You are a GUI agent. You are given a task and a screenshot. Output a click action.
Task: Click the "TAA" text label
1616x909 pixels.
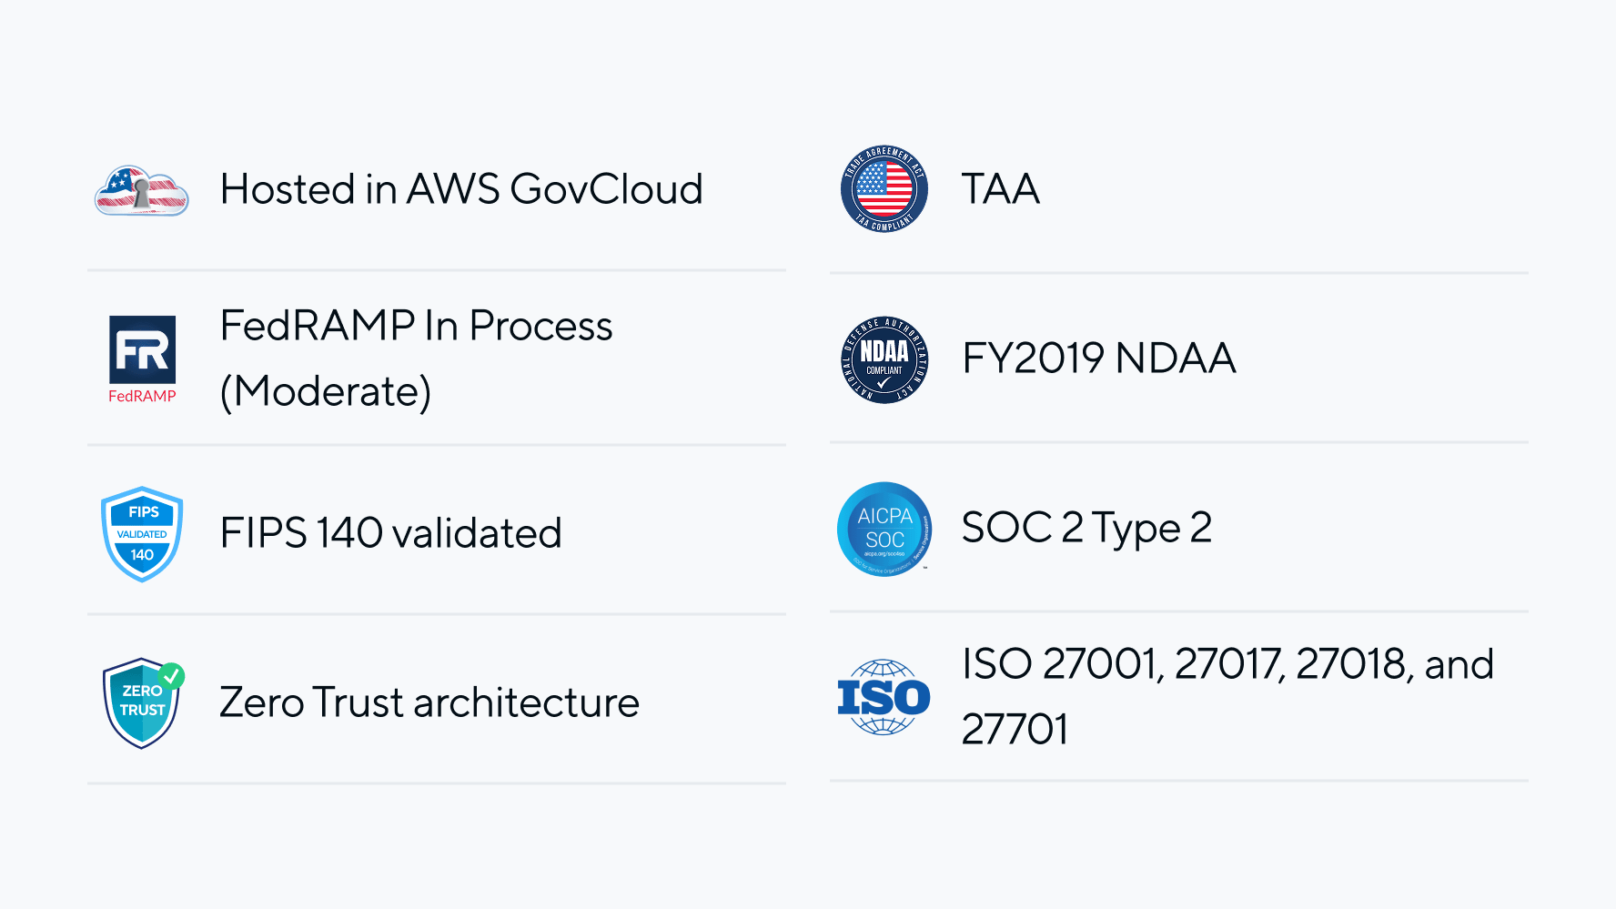click(x=1000, y=189)
